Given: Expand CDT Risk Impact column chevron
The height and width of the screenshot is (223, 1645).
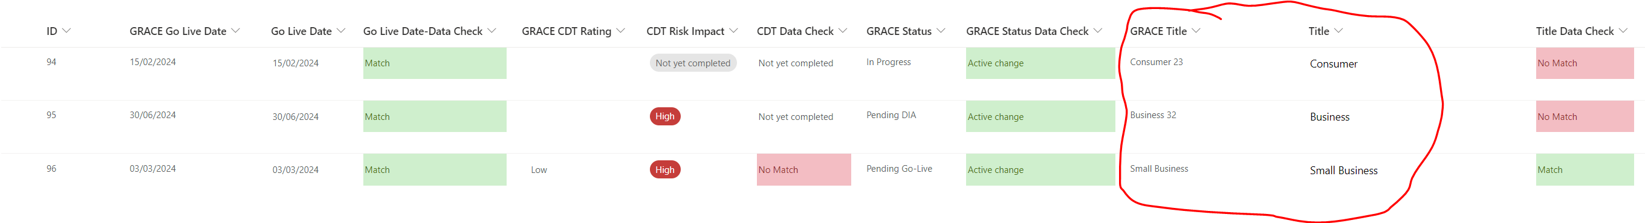Looking at the screenshot, I should (734, 31).
